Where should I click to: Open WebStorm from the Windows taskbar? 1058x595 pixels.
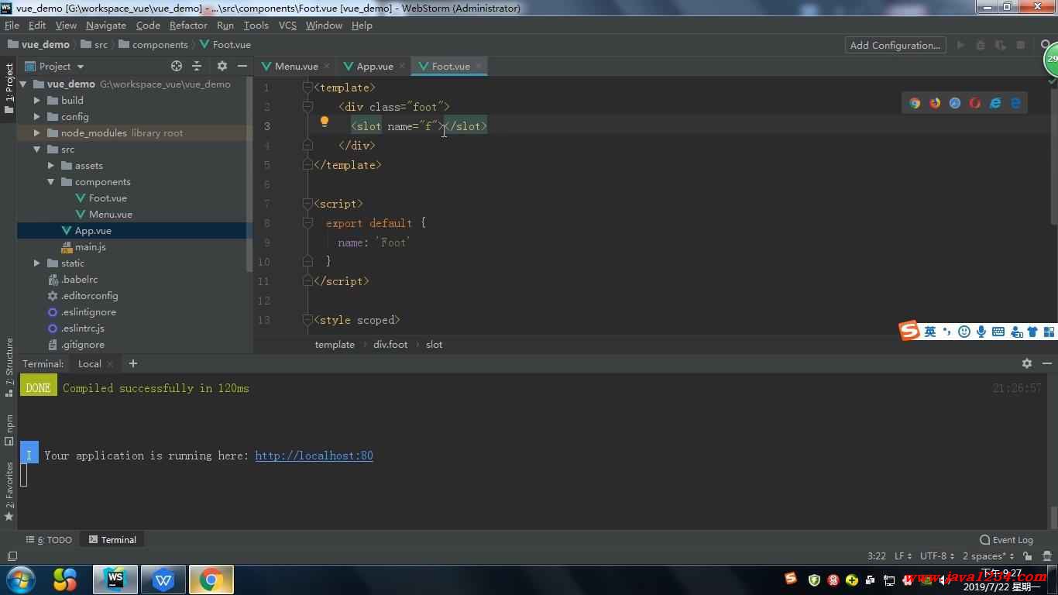coord(115,579)
